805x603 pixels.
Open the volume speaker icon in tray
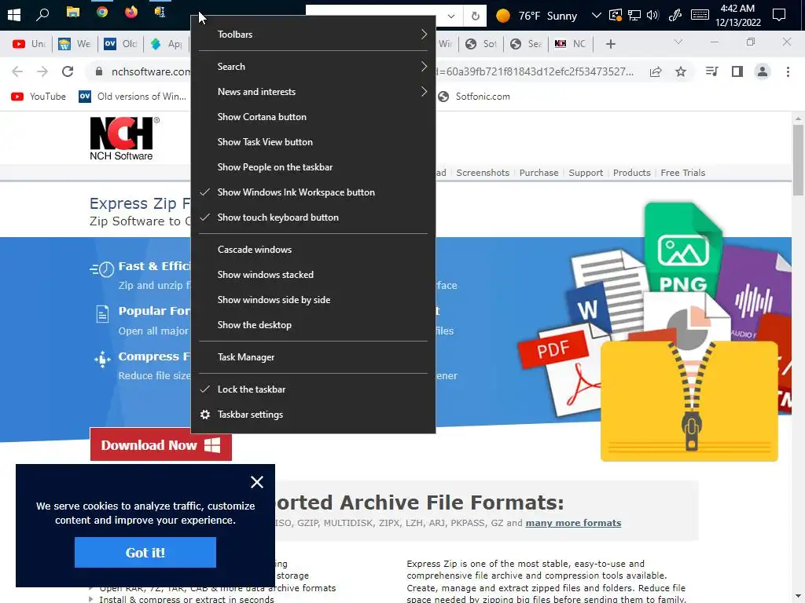652,15
